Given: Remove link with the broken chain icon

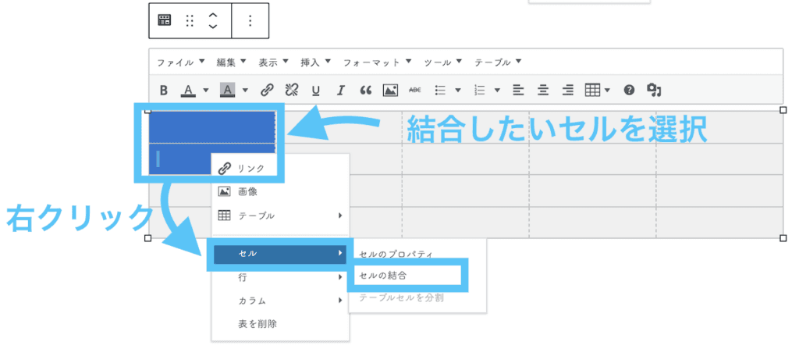Looking at the screenshot, I should click(292, 91).
